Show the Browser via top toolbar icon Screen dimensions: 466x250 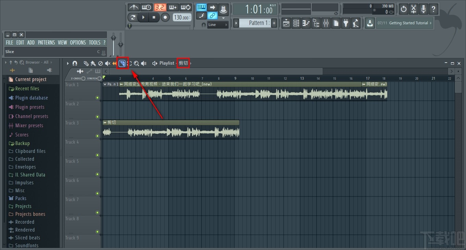[x=316, y=23]
